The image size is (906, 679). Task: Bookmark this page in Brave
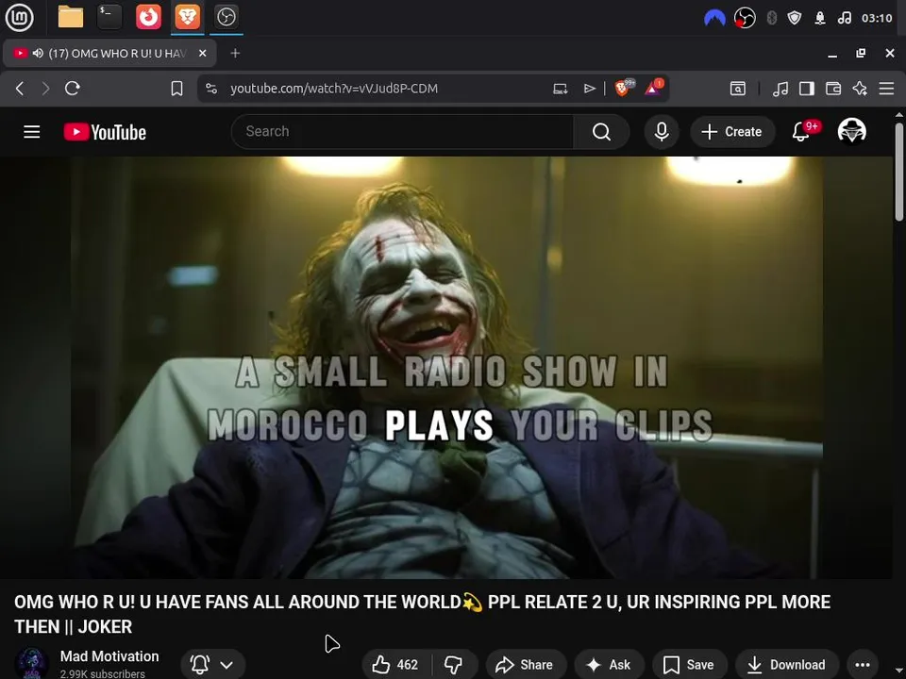(x=176, y=89)
